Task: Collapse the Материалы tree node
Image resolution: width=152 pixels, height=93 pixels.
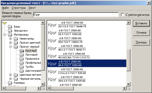Action: click(x=5, y=35)
